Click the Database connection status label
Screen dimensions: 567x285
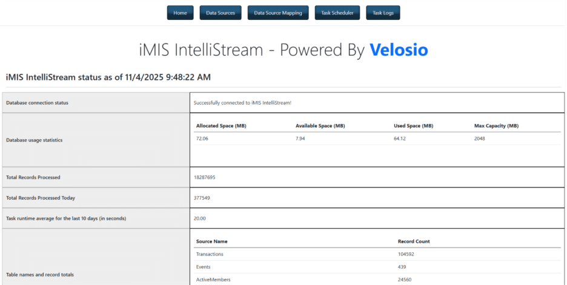pos(37,103)
